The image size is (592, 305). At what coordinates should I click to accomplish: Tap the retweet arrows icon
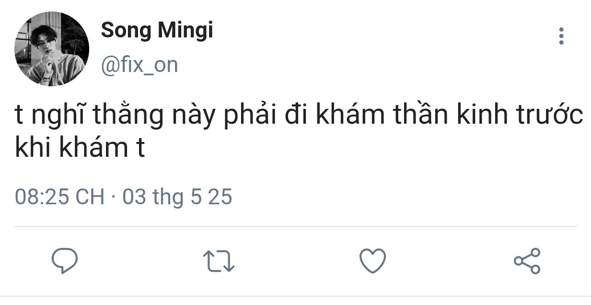[219, 262]
